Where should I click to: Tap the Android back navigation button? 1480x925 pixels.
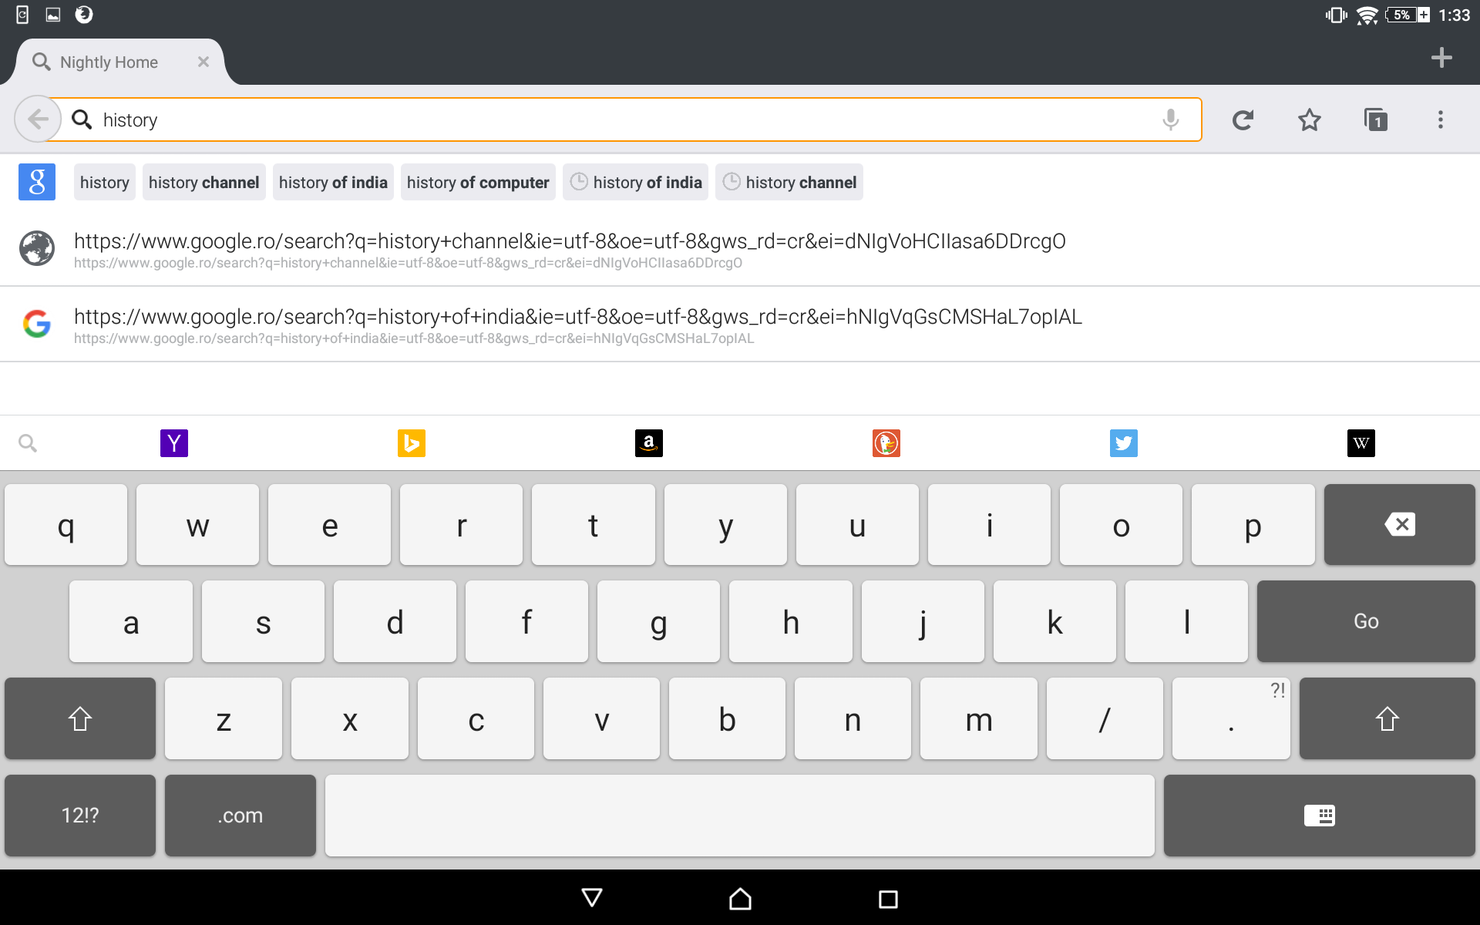click(592, 898)
